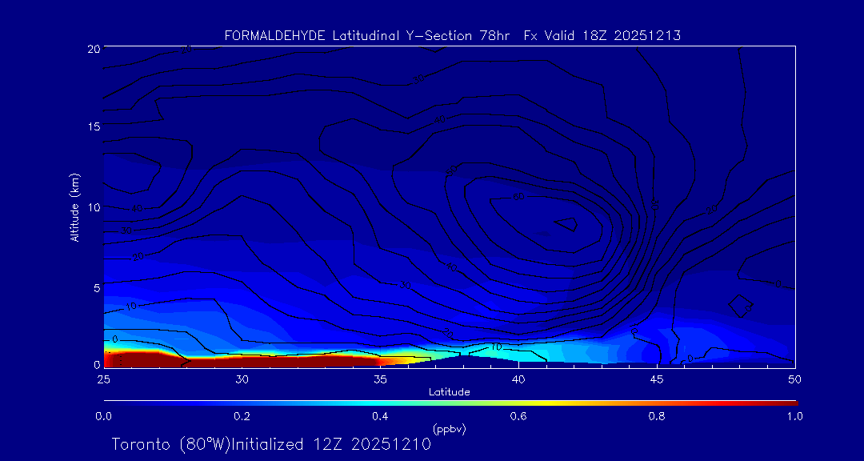The image size is (864, 461).
Task: Click the 10 km altitude tick label
Action: pyautogui.click(x=93, y=206)
